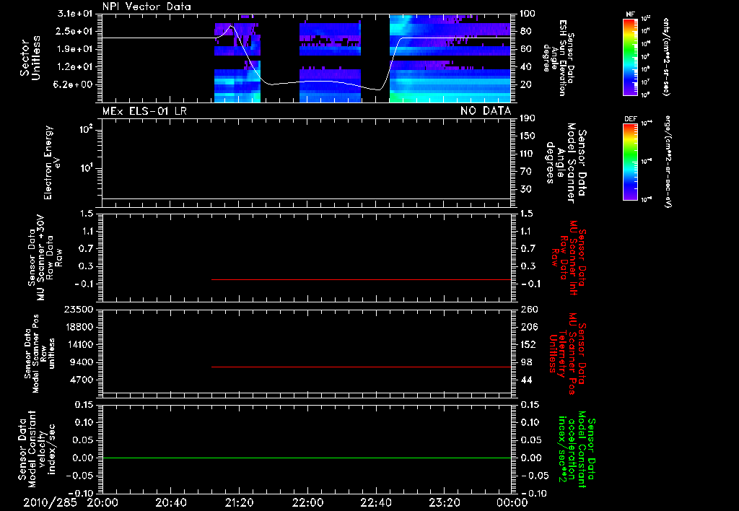Click the '2010/285' date label
The height and width of the screenshot is (511, 739).
click(50, 502)
